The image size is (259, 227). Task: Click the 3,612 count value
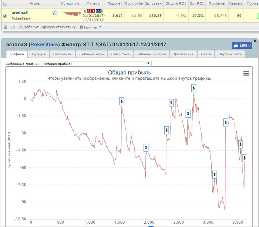click(117, 16)
